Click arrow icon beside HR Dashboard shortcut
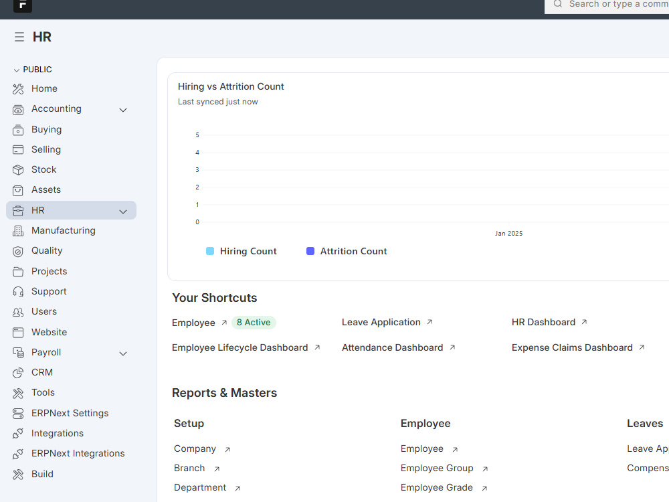The image size is (669, 502). pyautogui.click(x=584, y=322)
